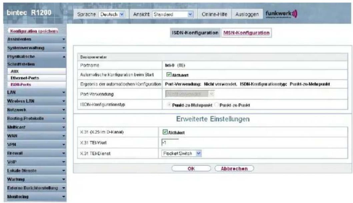Switch to the ISDN-Konfiguration tab

tap(195, 33)
